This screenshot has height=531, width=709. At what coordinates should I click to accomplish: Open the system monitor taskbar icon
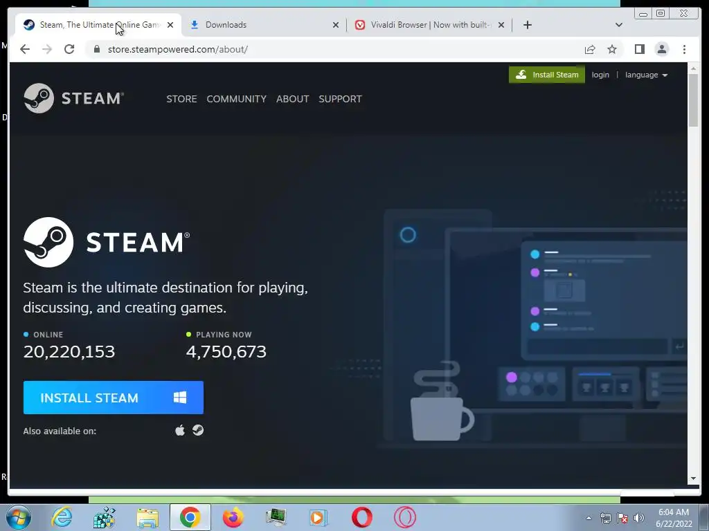pyautogui.click(x=276, y=517)
